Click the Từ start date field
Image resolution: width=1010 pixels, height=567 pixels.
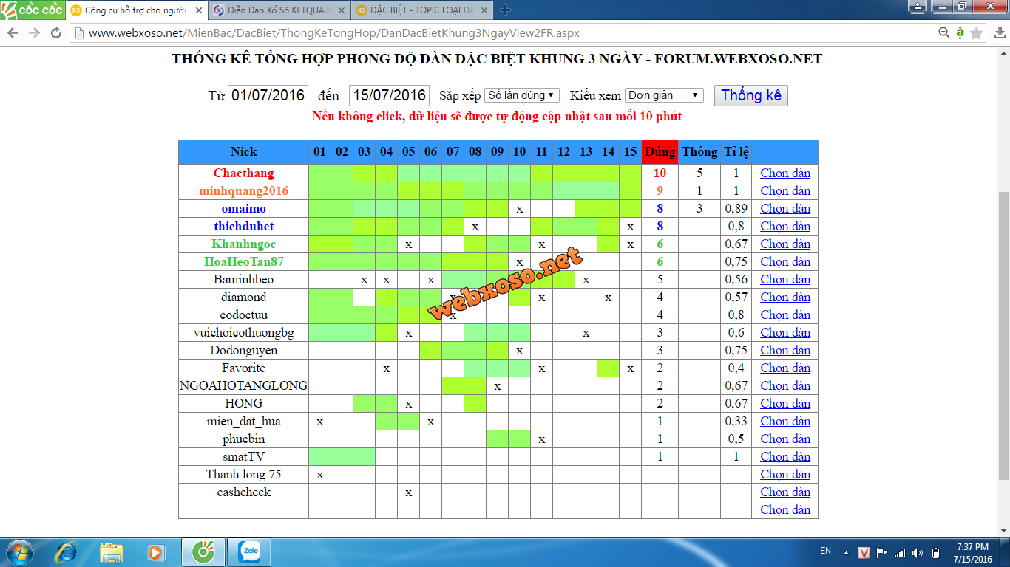[x=268, y=95]
